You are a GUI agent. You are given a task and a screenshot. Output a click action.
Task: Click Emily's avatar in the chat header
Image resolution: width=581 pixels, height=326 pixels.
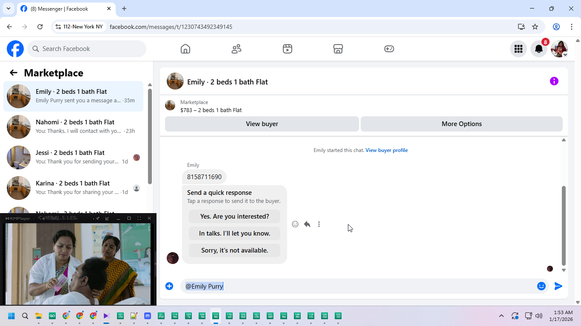[175, 81]
